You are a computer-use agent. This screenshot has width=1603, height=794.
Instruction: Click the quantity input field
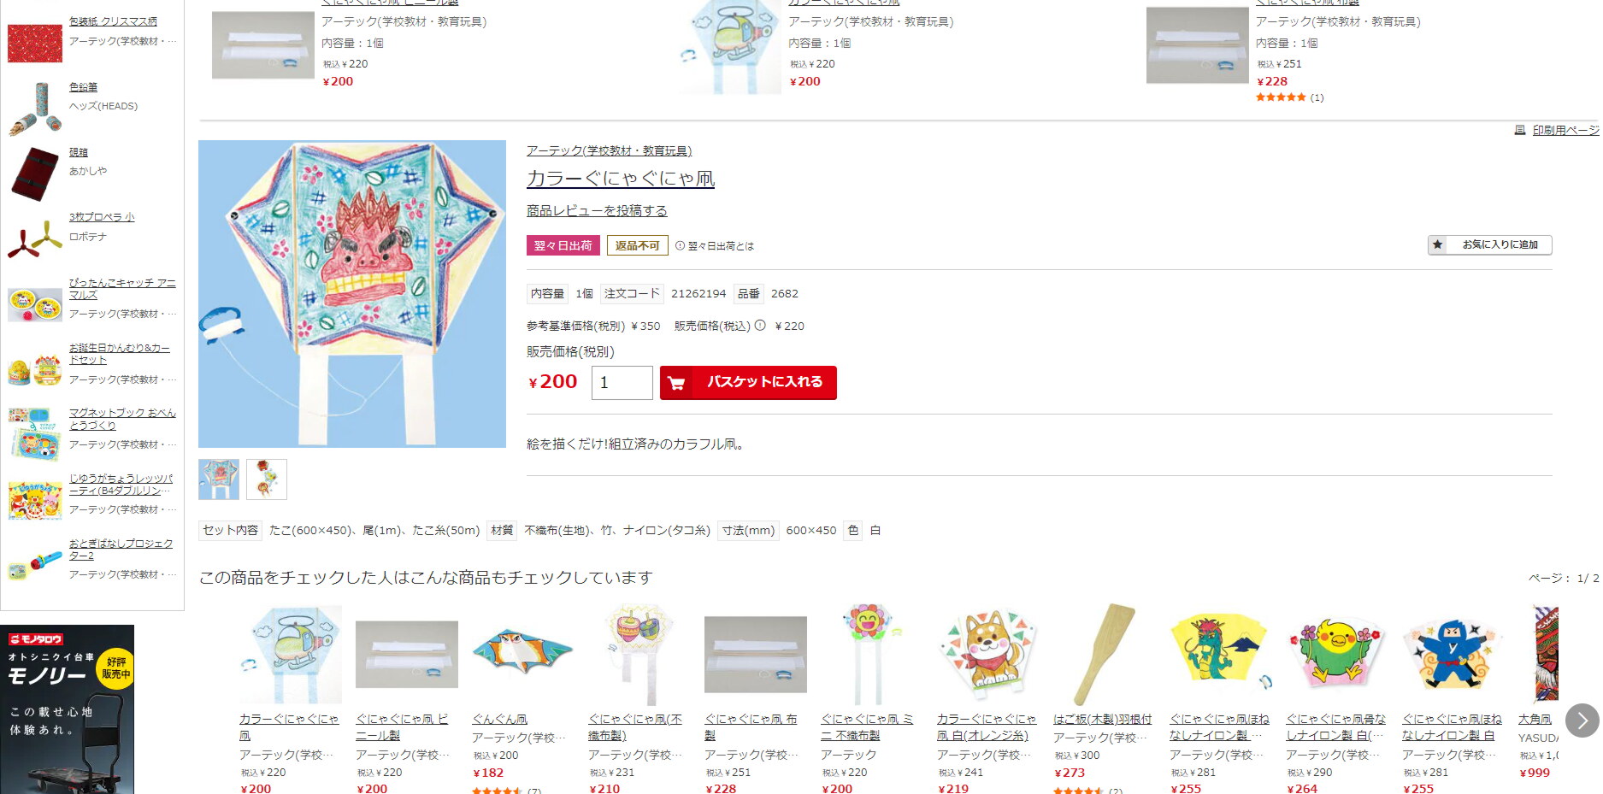pos(622,383)
